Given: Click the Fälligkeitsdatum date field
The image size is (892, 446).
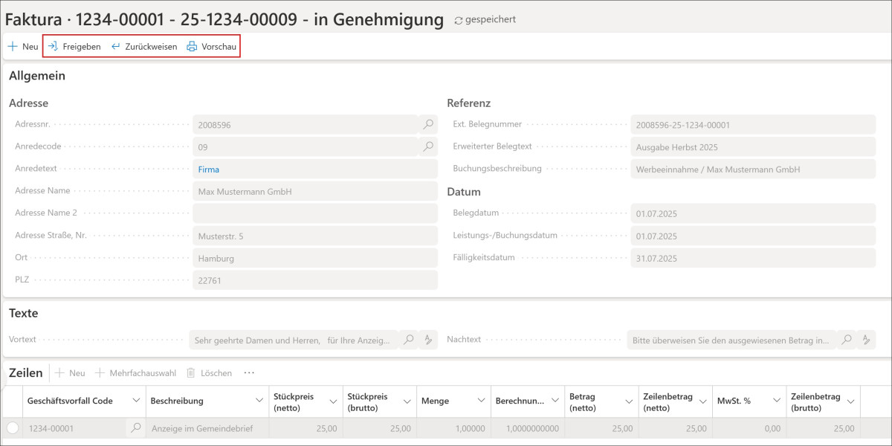Looking at the screenshot, I should (752, 259).
